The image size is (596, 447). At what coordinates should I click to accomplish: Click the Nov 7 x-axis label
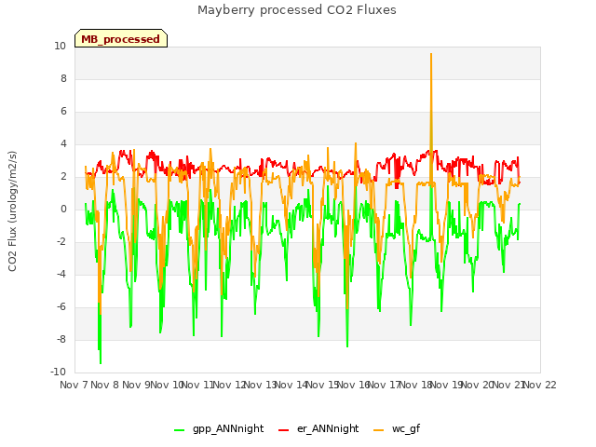(x=74, y=385)
